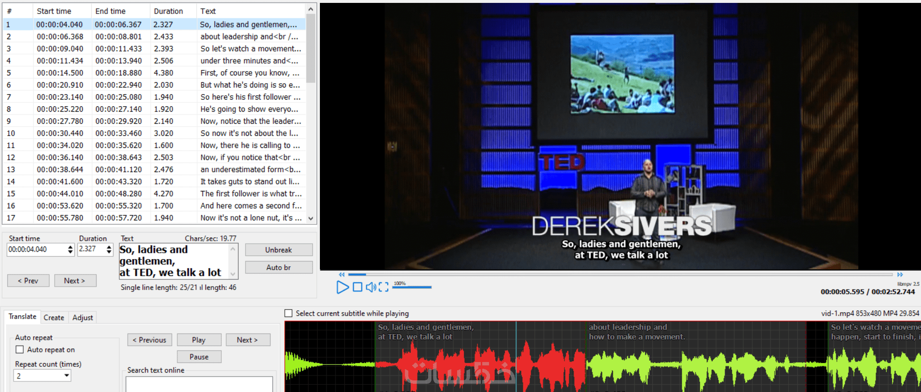Check the Auto repeat on box
This screenshot has width=921, height=392.
coord(20,349)
